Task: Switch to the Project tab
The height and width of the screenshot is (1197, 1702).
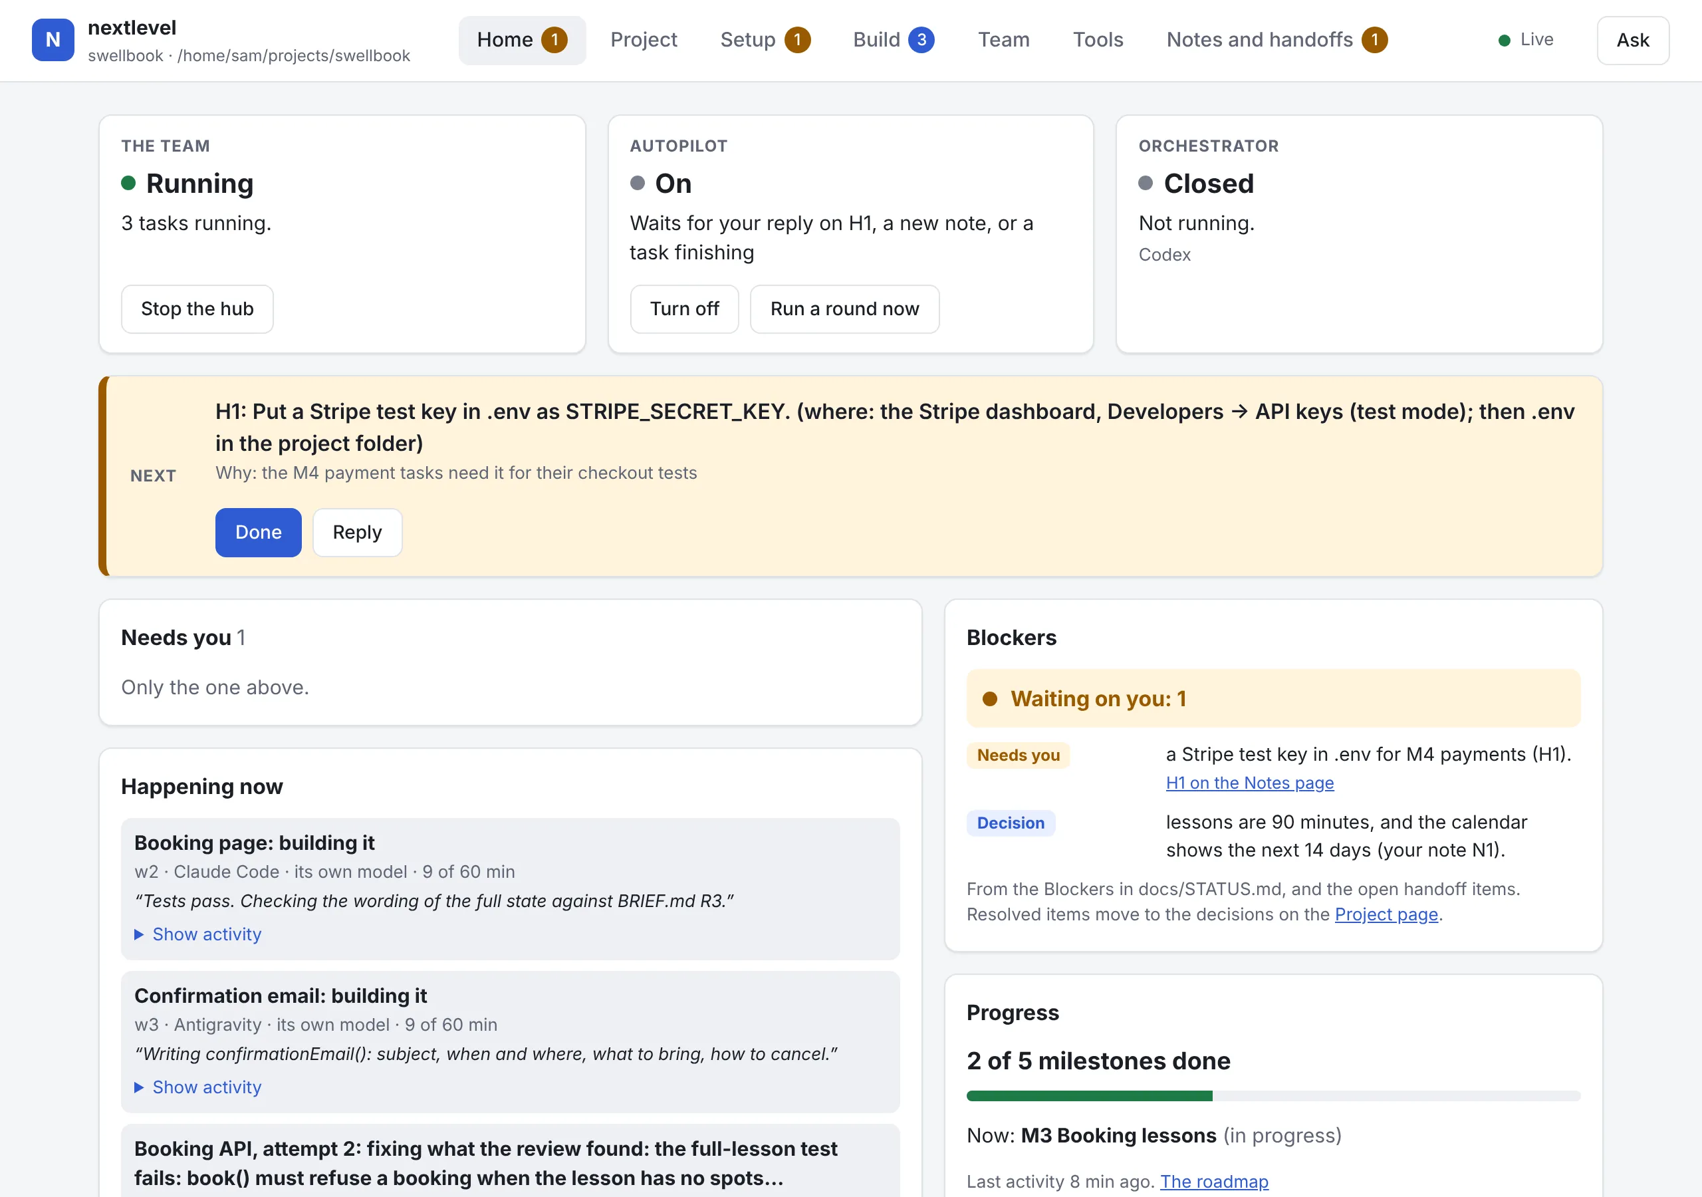Action: [x=644, y=40]
